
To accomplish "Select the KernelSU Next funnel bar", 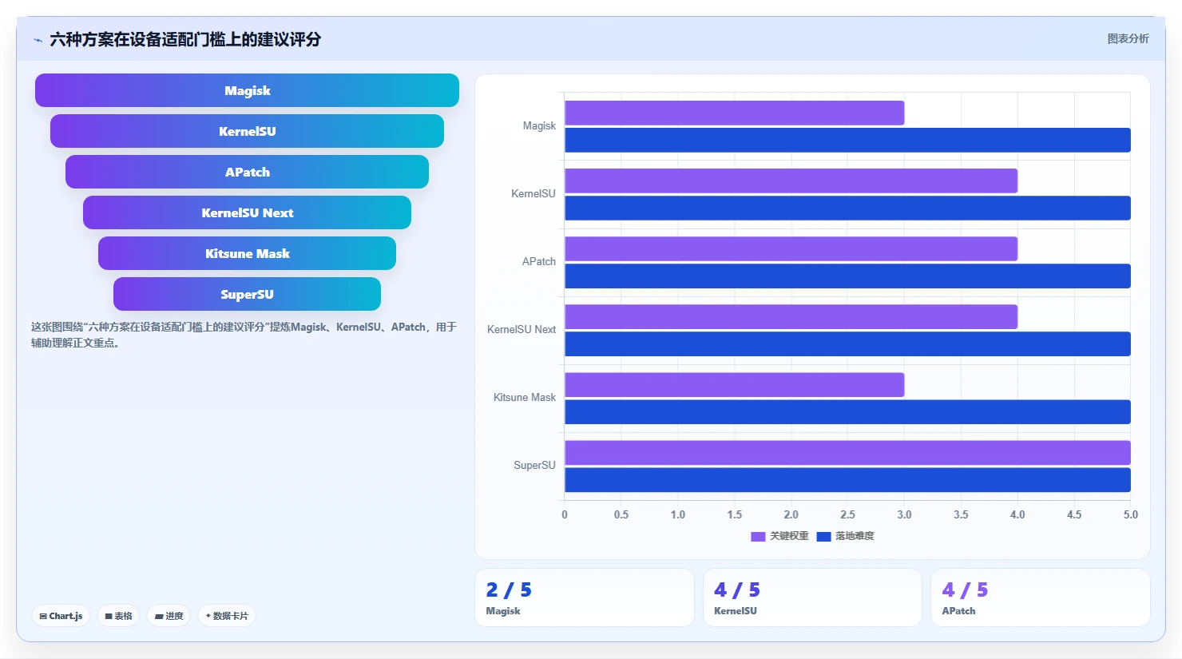I will [x=247, y=212].
